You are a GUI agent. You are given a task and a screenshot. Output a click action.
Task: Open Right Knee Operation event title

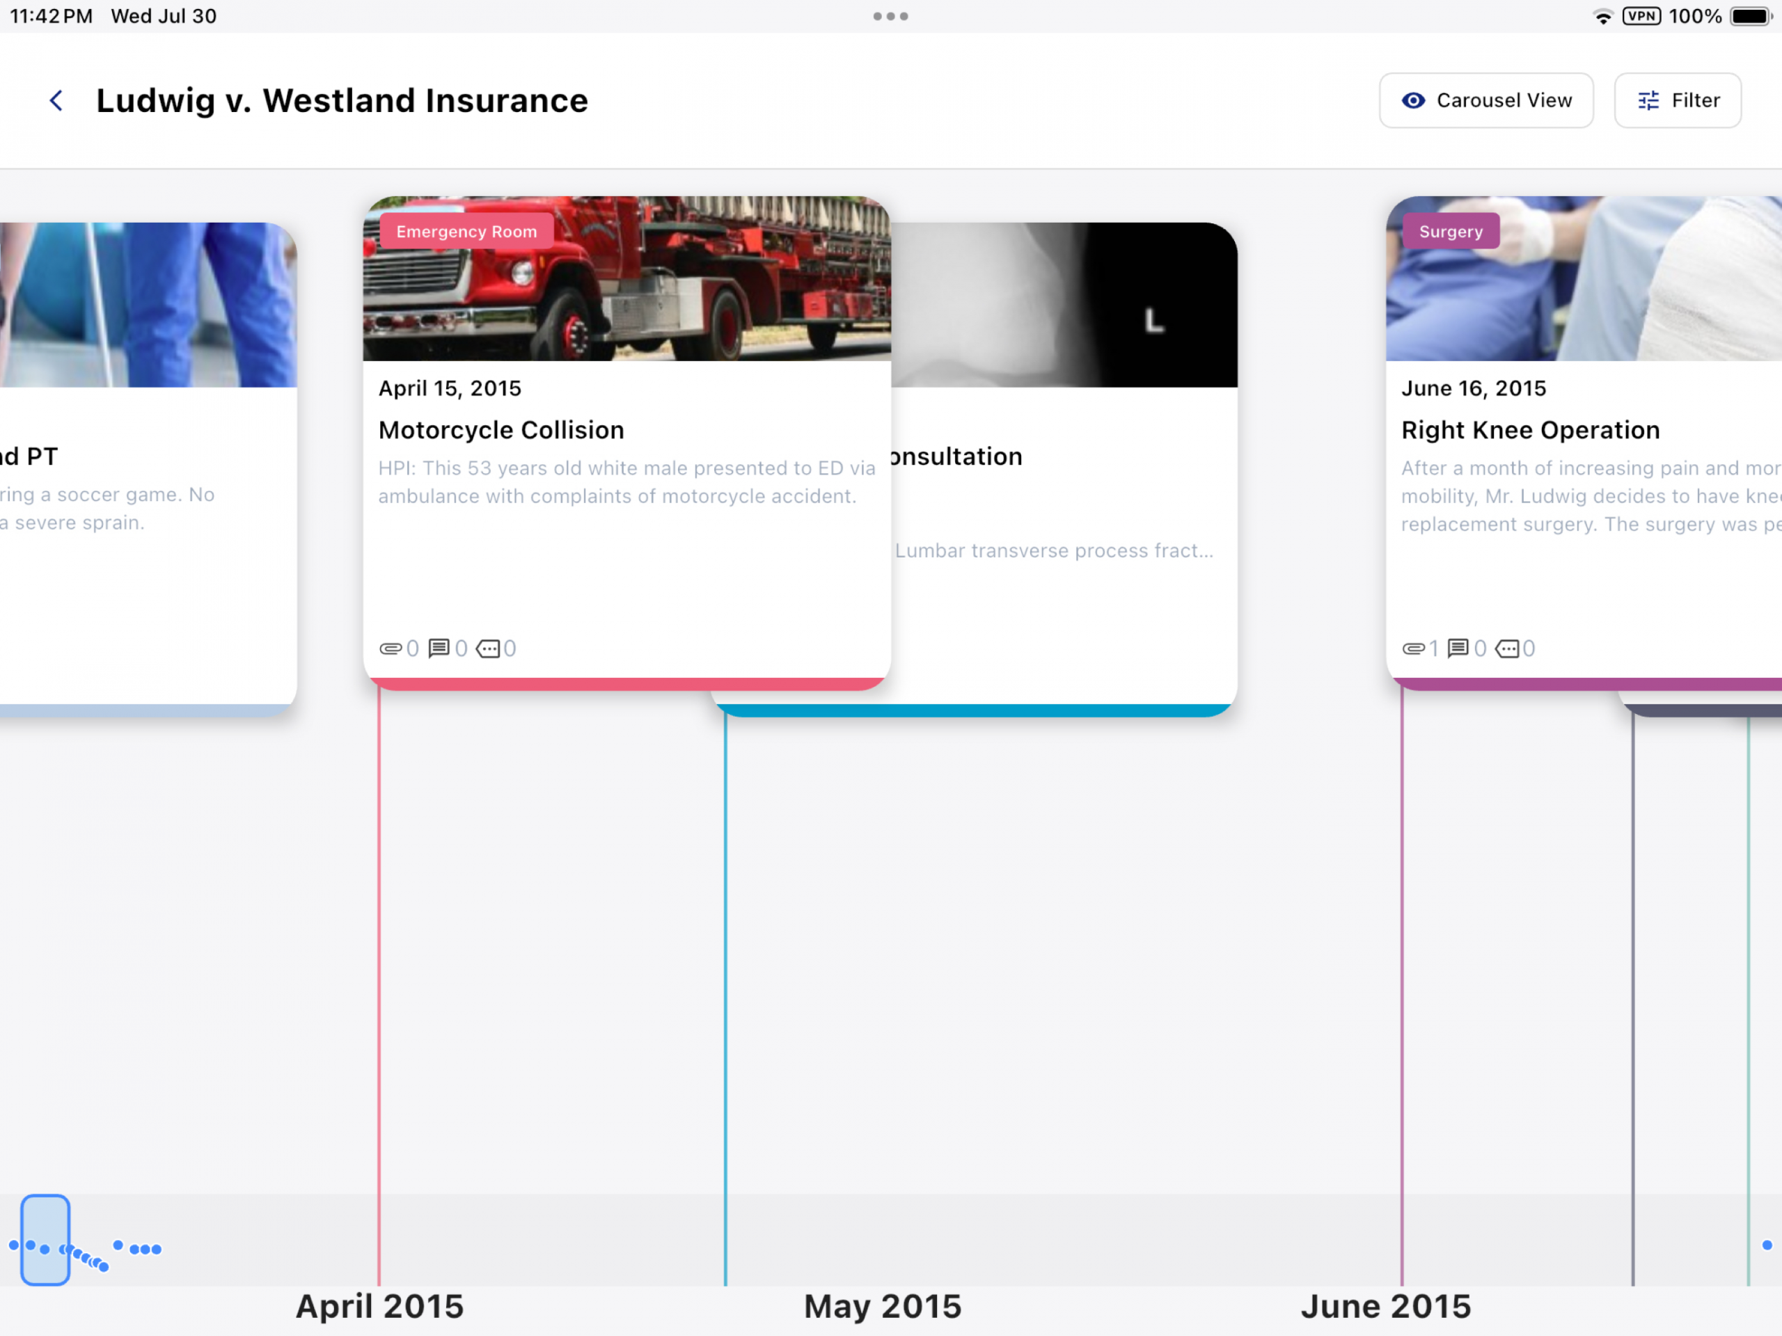pyautogui.click(x=1530, y=430)
